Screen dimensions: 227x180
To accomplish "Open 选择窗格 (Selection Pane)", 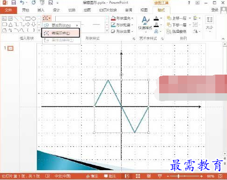I will click(x=176, y=32).
